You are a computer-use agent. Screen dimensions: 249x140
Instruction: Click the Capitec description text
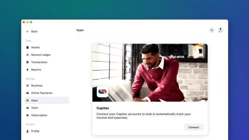click(x=143, y=116)
